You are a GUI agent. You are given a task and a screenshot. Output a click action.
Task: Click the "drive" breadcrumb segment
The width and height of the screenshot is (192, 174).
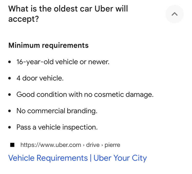click(x=93, y=145)
